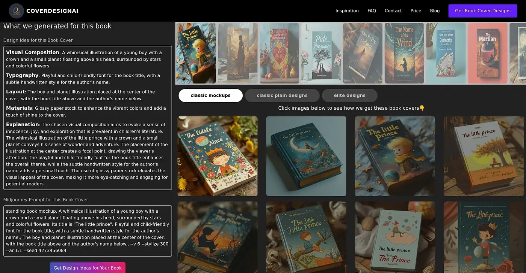Click the "Explanation" bold heading
Viewport: 526px width, 273px height.
[x=23, y=124]
